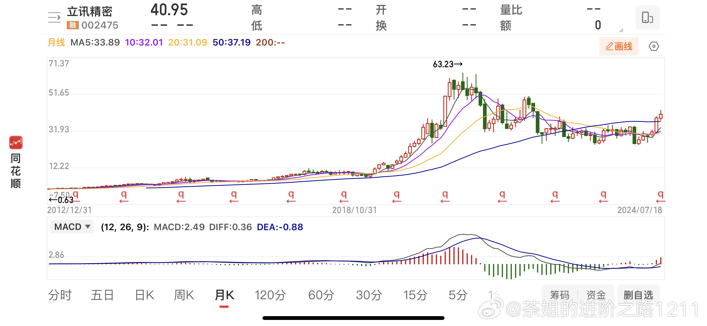707x326 pixels.
Task: Switch to 5分 chart tab
Action: tap(458, 295)
